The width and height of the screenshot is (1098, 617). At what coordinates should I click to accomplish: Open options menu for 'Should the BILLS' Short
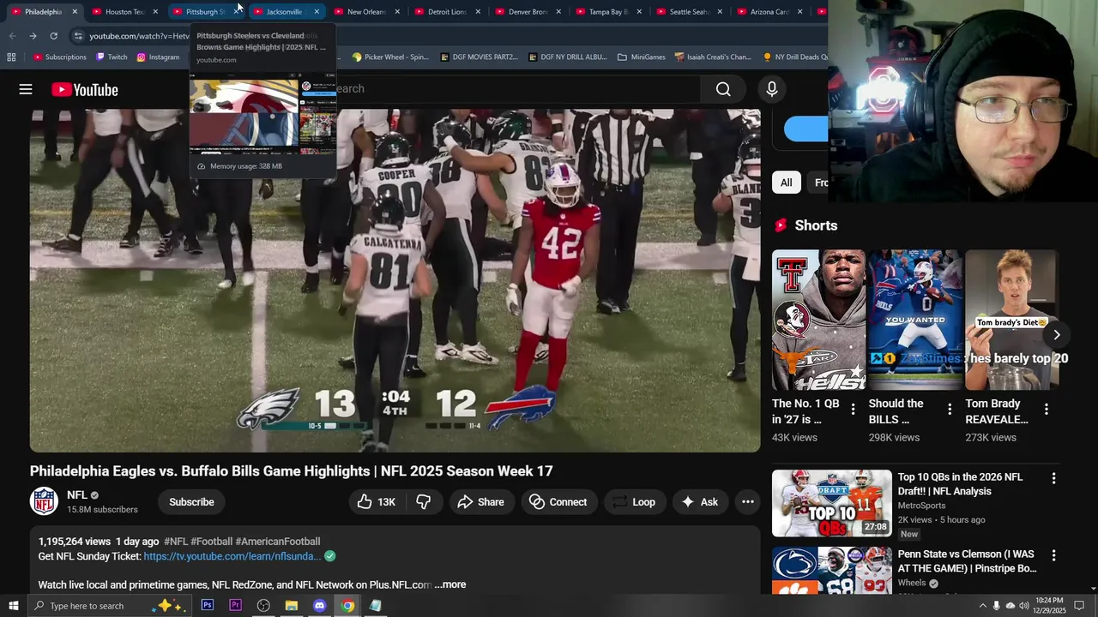tap(950, 410)
